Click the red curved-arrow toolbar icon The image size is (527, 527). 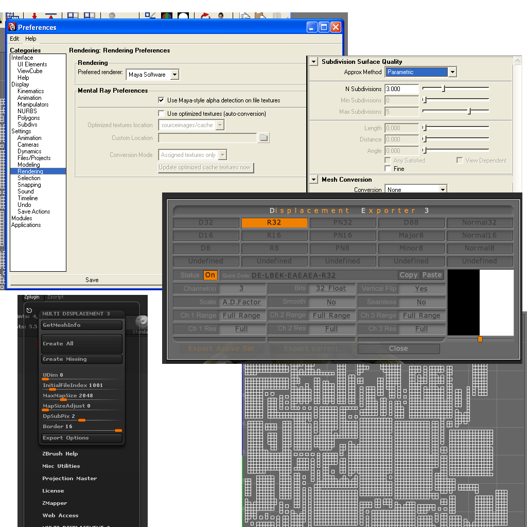(205, 16)
